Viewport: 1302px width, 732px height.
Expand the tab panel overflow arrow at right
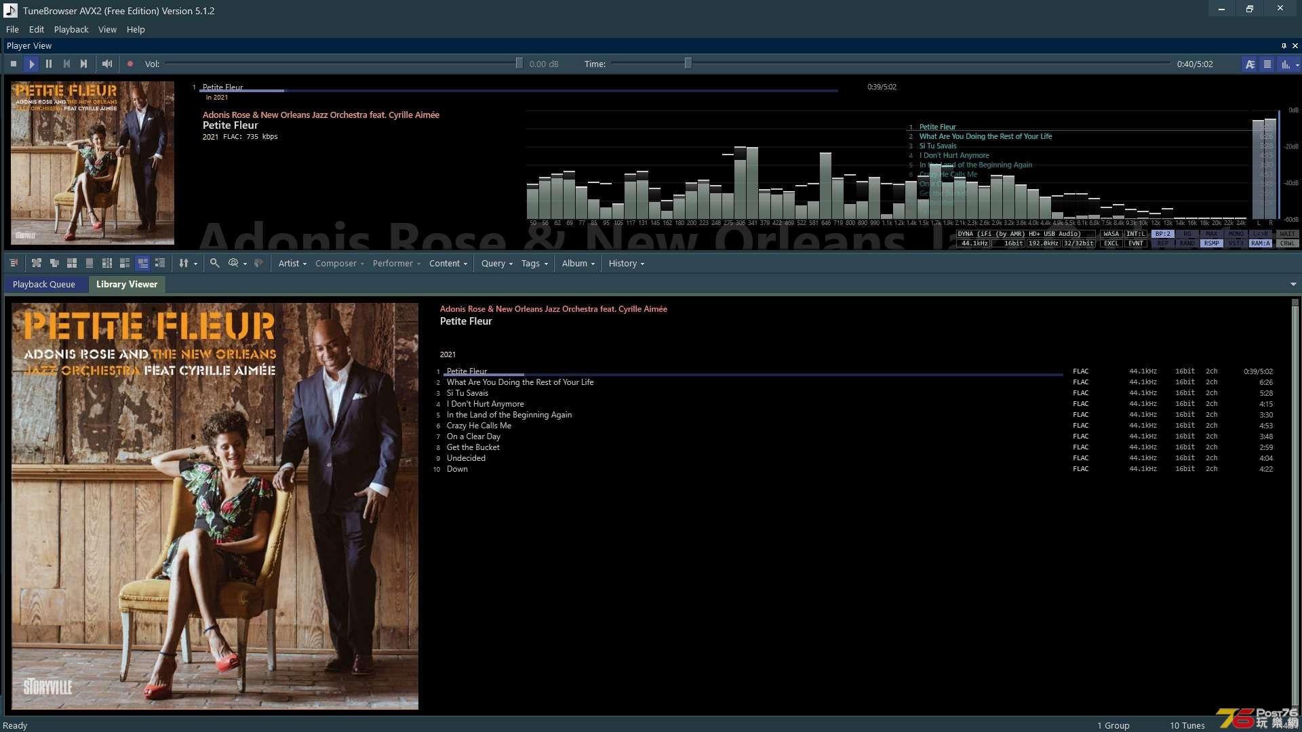(x=1293, y=284)
